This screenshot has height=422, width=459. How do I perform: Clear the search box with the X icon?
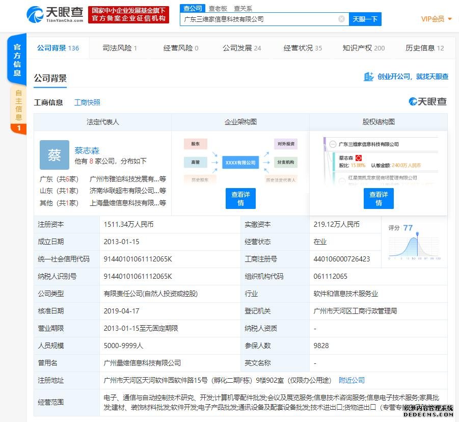pos(341,19)
